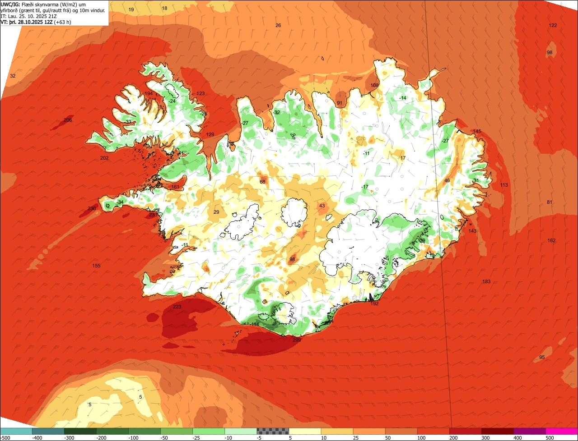The width and height of the screenshot is (578, 441).
Task: Click the 143 value on the map
Action: [x=472, y=231]
